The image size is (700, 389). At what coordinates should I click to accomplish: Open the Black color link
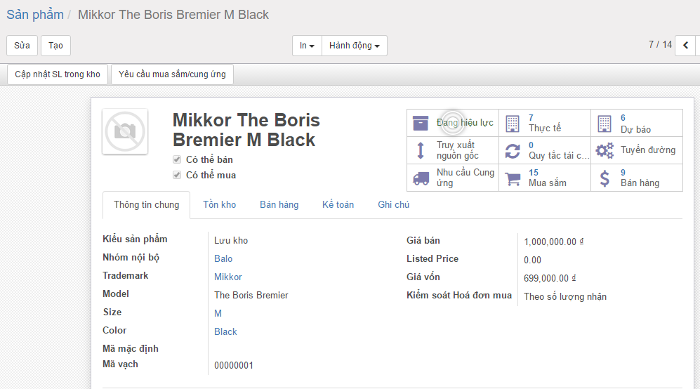click(225, 332)
